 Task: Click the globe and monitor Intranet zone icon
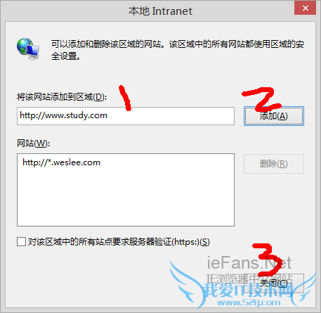tap(28, 49)
